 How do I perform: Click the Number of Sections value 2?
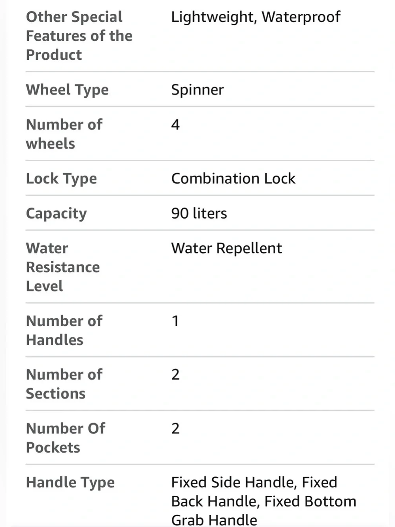(175, 374)
